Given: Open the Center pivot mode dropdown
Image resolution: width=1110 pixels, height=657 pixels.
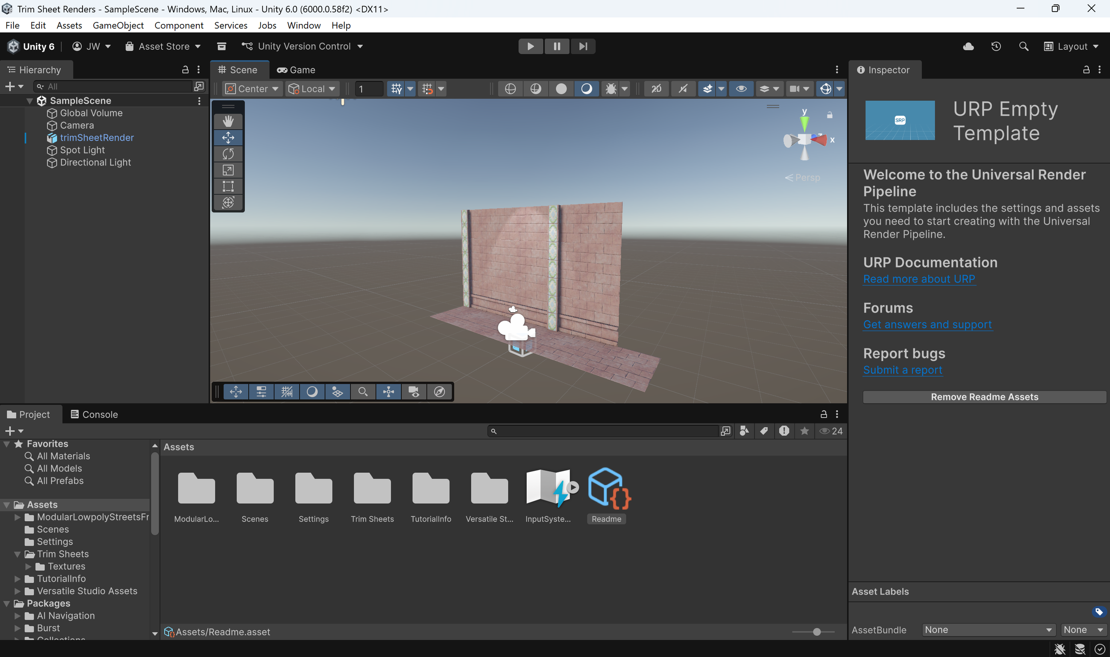Looking at the screenshot, I should pyautogui.click(x=252, y=89).
